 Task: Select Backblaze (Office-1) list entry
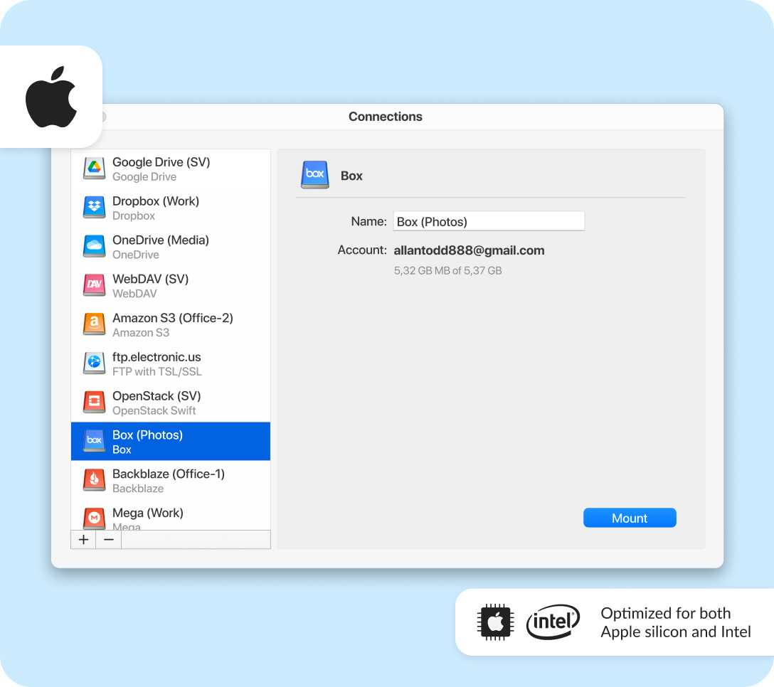pyautogui.click(x=169, y=480)
